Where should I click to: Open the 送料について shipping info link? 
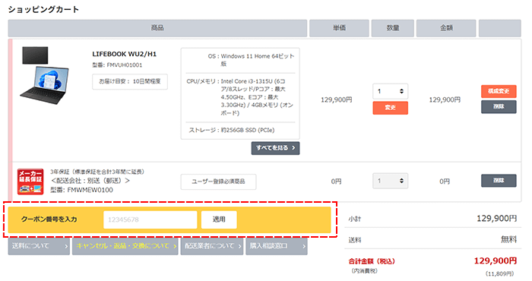(x=39, y=246)
